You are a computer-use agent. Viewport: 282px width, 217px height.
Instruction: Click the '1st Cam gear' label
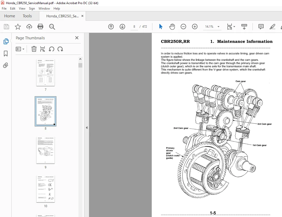[x=259, y=145]
